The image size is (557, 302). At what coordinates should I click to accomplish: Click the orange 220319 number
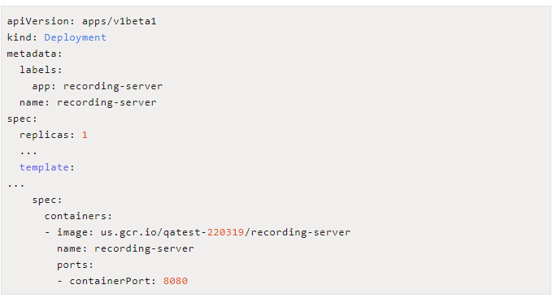[225, 232]
